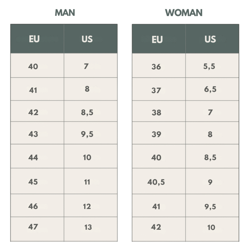Click men's EU size 40 cell
Image resolution: width=247 pixels, height=247 pixels.
(x=37, y=65)
